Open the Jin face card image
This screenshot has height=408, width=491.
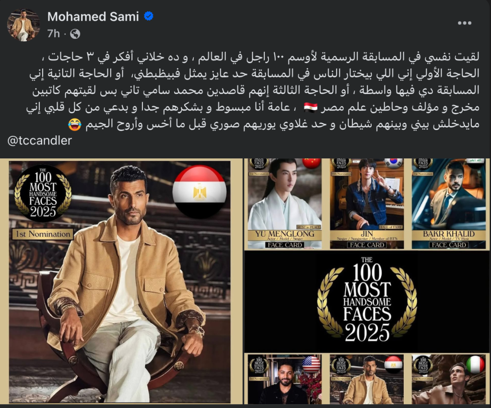367,204
